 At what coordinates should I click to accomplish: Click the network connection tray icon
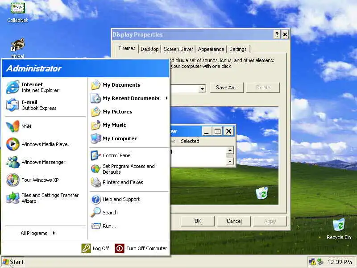pos(320,262)
